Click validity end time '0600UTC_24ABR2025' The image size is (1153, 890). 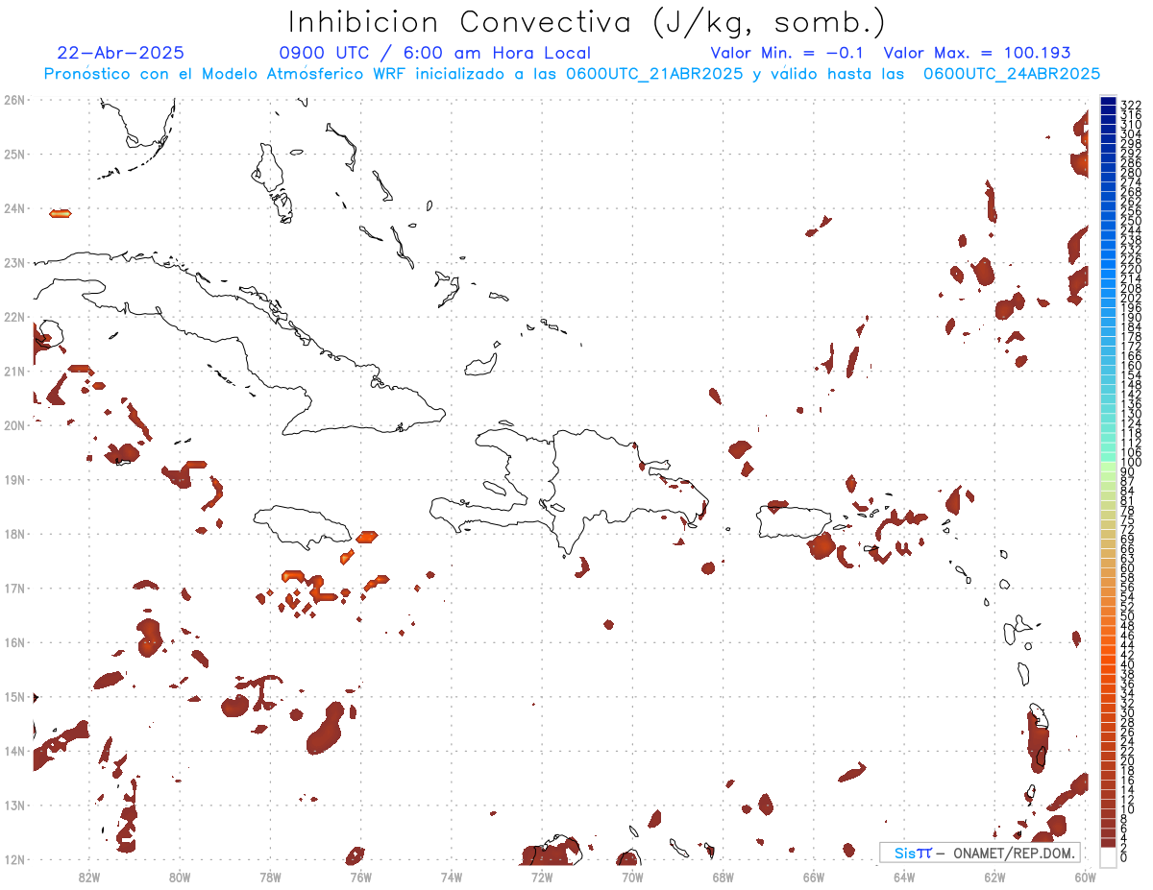tap(1011, 74)
